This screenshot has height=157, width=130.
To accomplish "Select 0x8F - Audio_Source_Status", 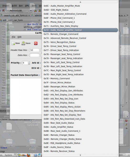I will pos(80,147).
